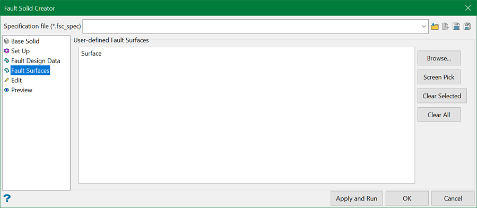Confirm with the OK button
This screenshot has width=477, height=208.
407,198
